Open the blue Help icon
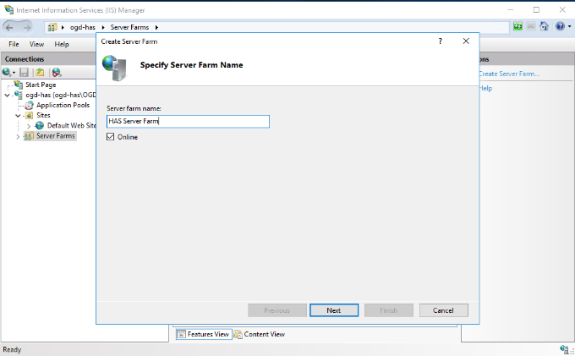The width and height of the screenshot is (575, 356). [560, 26]
